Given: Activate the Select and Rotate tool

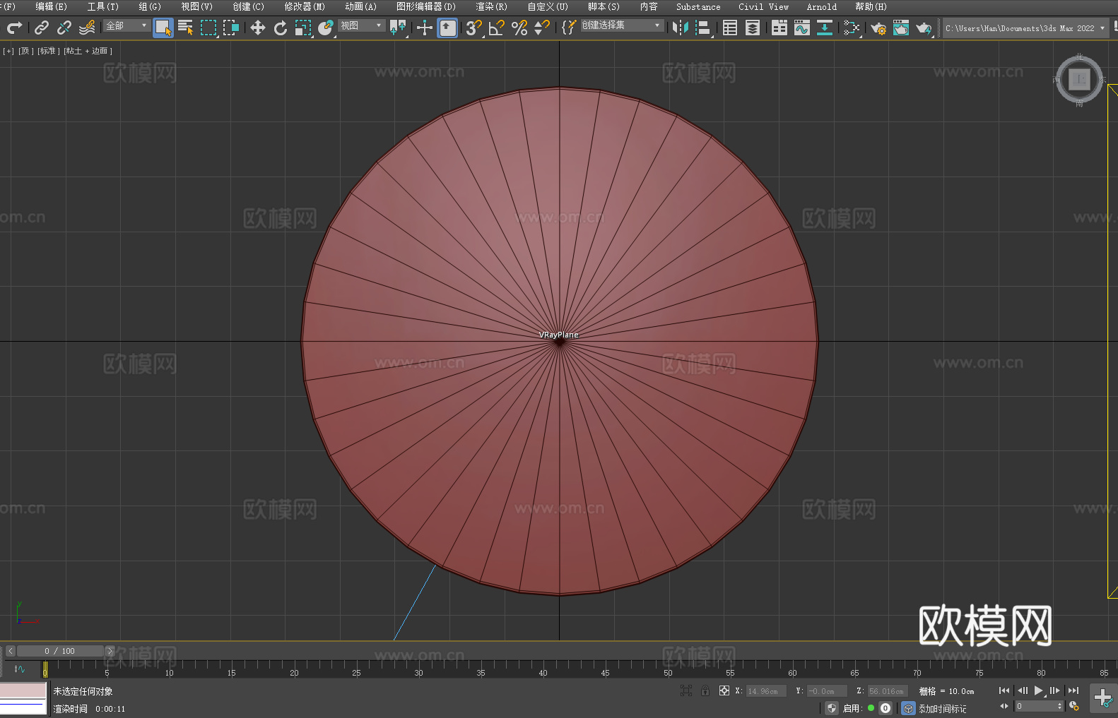Looking at the screenshot, I should [x=281, y=28].
